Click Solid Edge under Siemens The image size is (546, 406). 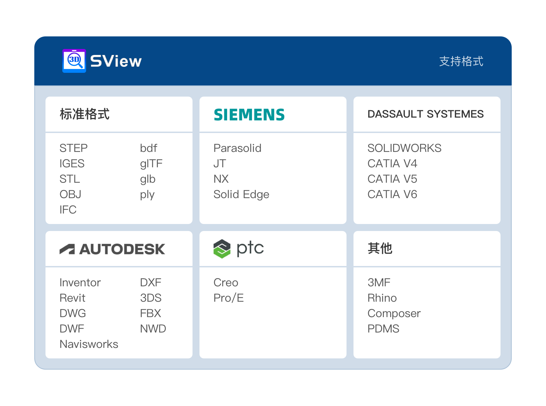(241, 195)
